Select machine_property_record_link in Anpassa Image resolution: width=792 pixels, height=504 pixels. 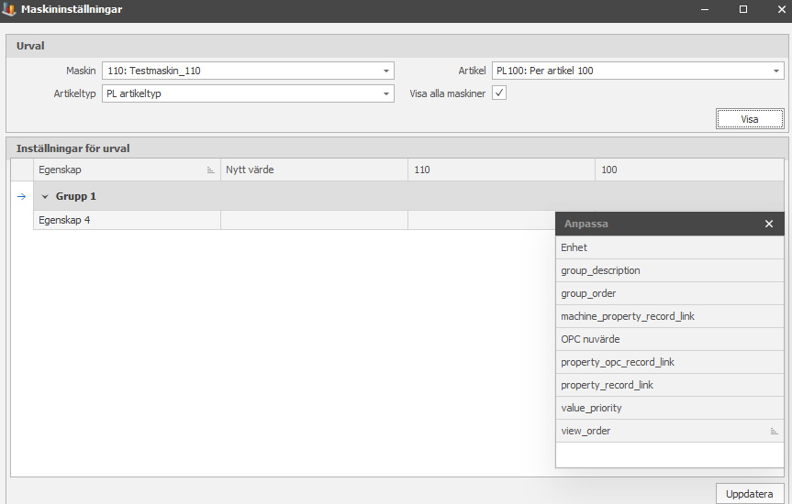(669, 316)
